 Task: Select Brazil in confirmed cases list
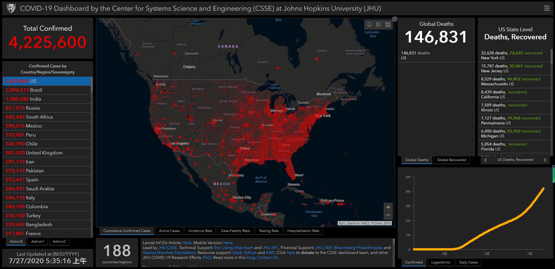coord(47,90)
